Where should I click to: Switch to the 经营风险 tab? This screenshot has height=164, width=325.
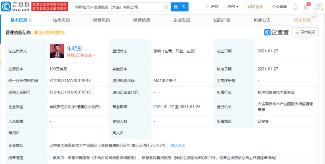pyautogui.click(x=101, y=20)
